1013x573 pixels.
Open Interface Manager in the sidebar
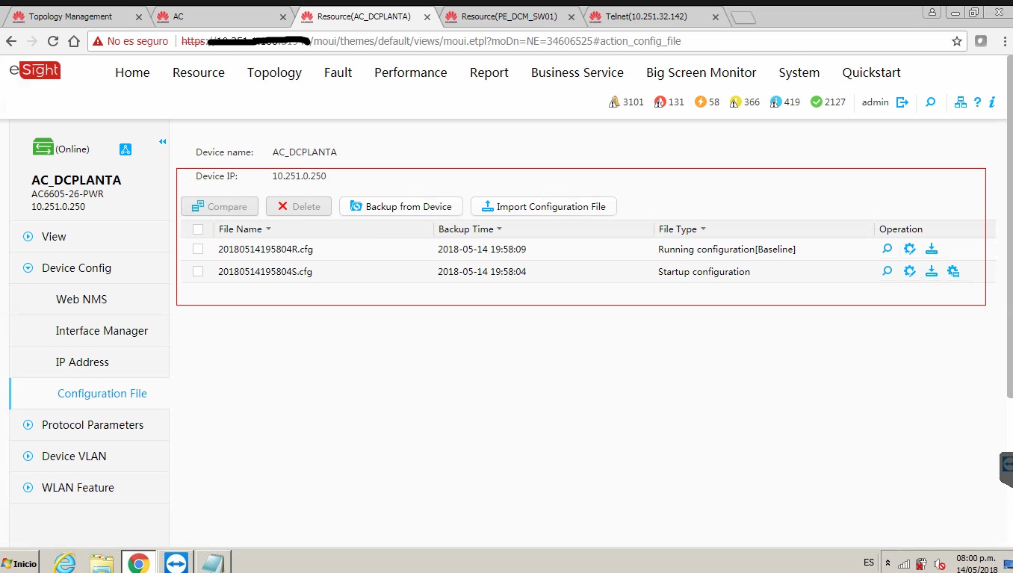coord(102,330)
